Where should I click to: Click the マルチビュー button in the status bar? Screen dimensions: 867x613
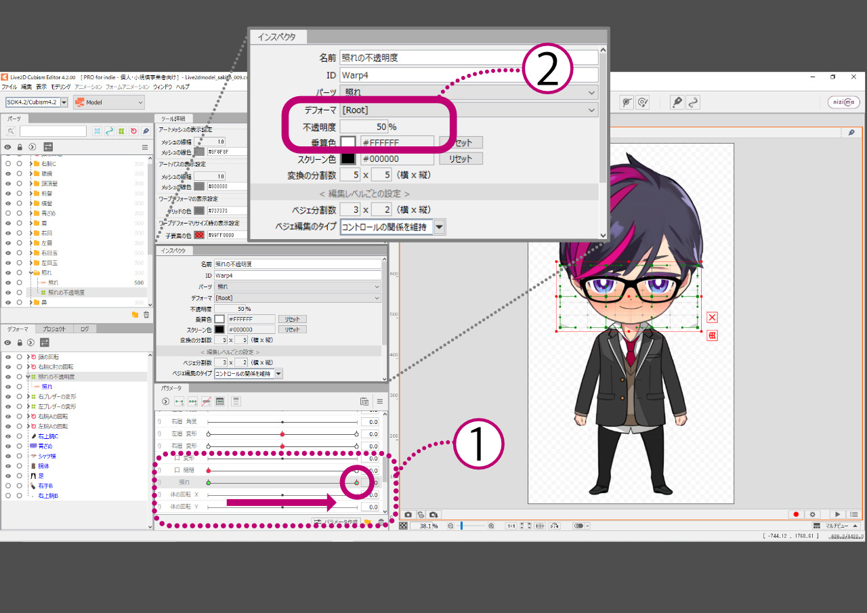[x=837, y=526]
